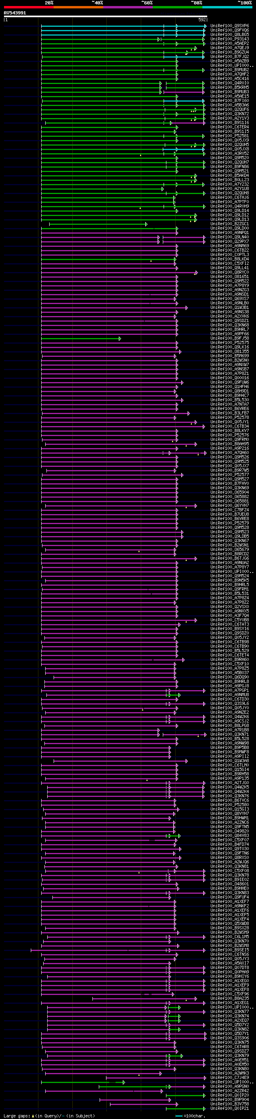Select the UniRef100_C6TB34 label

click(230, 426)
